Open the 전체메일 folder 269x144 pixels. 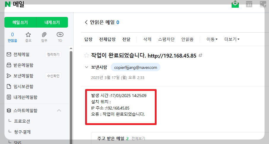pyautogui.click(x=21, y=54)
